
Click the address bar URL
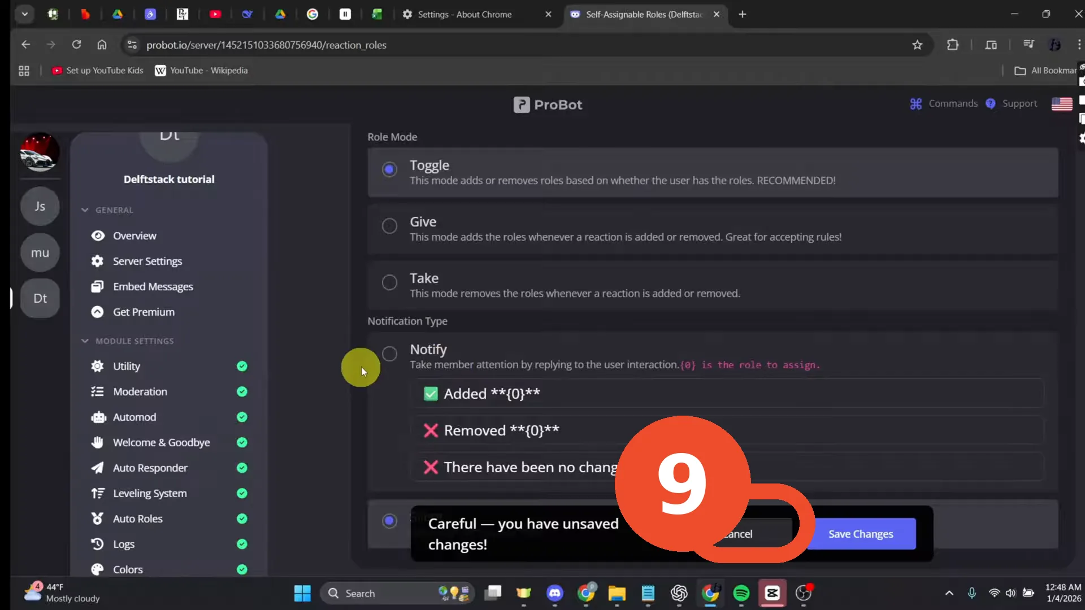coord(266,45)
